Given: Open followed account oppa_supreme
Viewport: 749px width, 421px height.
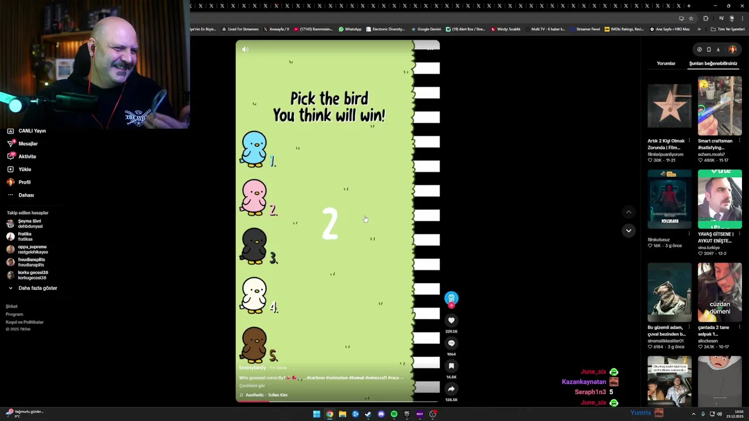Looking at the screenshot, I should tap(27, 249).
